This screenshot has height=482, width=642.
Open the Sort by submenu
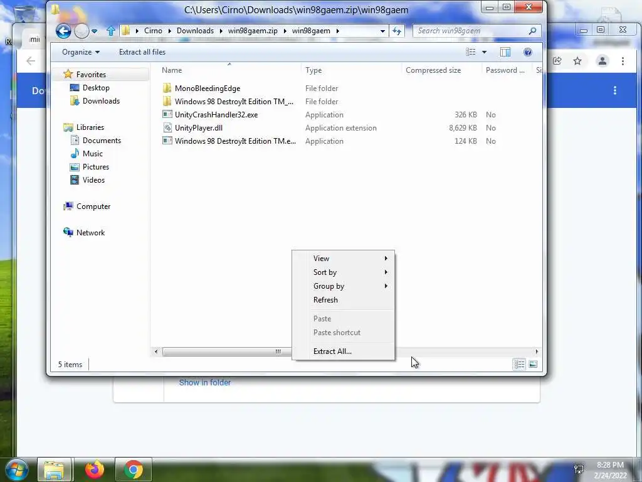pyautogui.click(x=343, y=272)
